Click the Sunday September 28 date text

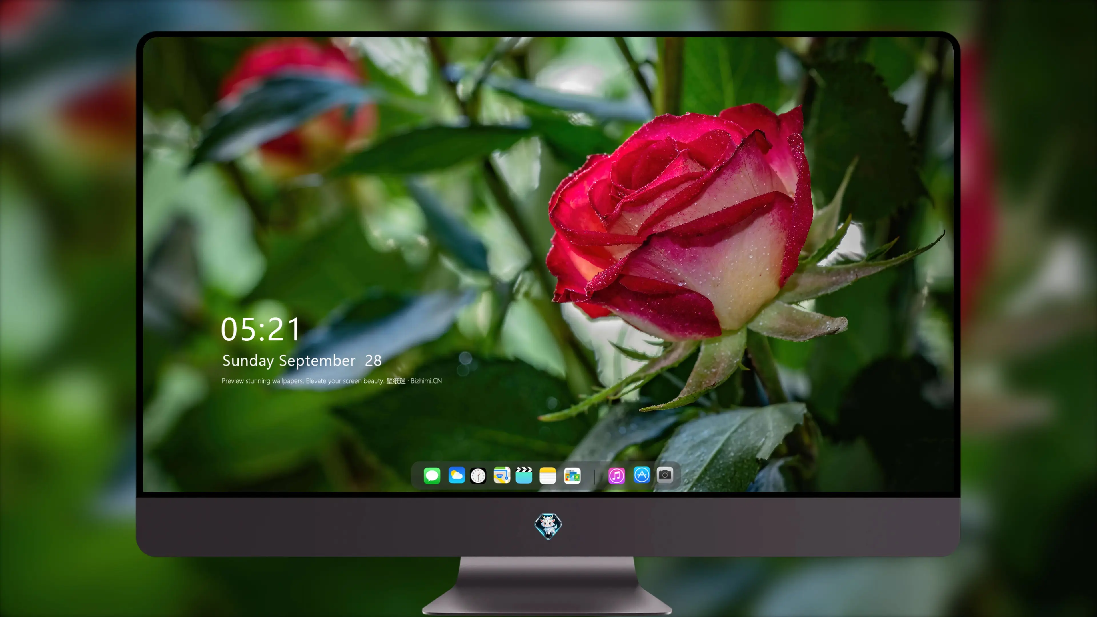coord(301,361)
